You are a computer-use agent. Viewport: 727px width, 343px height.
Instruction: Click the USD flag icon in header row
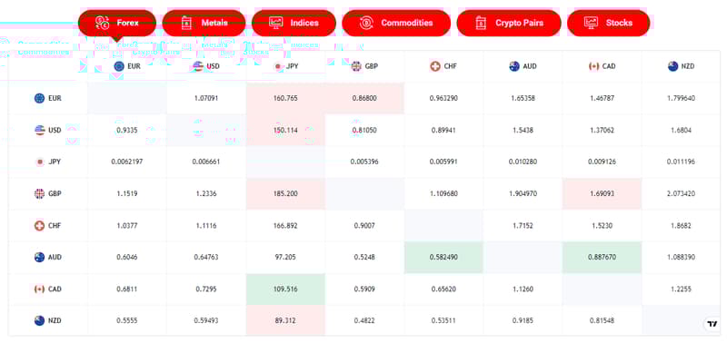click(x=198, y=66)
